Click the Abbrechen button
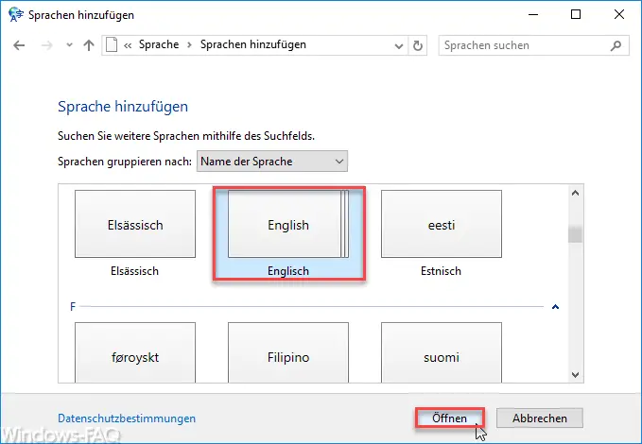 click(540, 418)
